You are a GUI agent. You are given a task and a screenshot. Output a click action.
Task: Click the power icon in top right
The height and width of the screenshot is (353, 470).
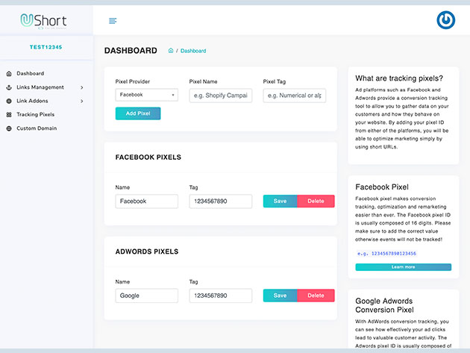click(x=445, y=20)
